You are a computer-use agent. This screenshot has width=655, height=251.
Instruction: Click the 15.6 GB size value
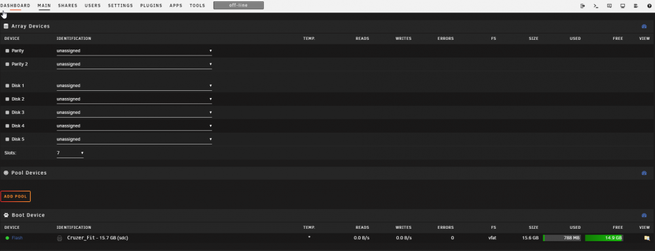(x=530, y=238)
